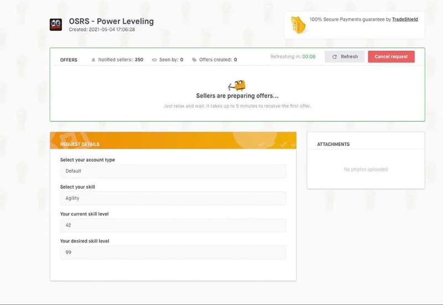The image size is (443, 305).
Task: Click the refreshing countdown timer
Action: [309, 56]
